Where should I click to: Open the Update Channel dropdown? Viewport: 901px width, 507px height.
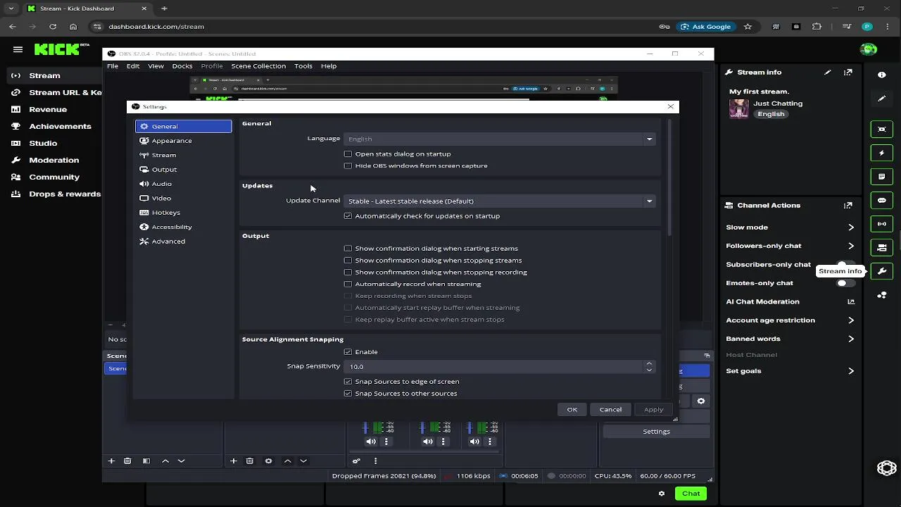click(x=500, y=201)
